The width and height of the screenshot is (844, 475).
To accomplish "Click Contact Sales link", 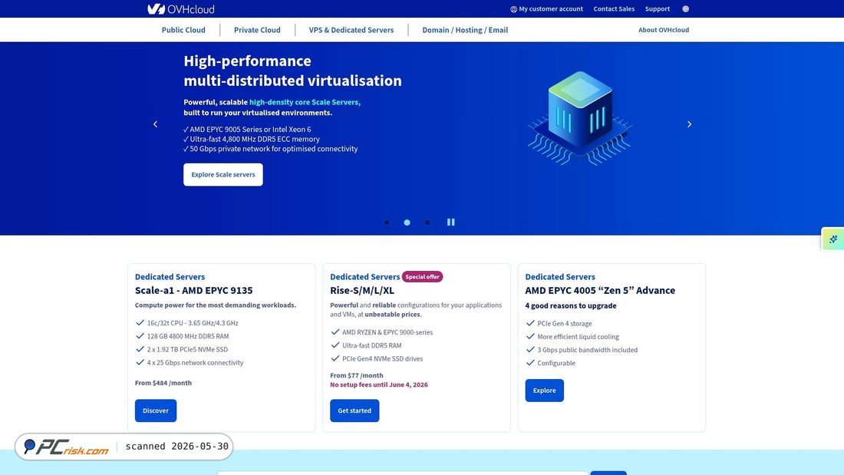I will pos(614,9).
